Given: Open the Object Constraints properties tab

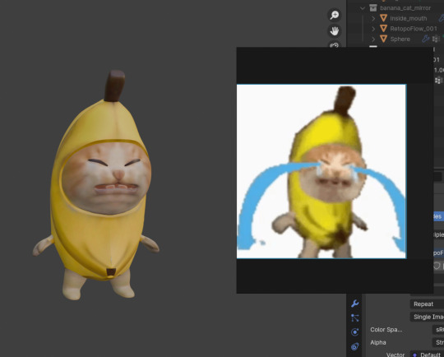Looking at the screenshot, I should coord(355,346).
